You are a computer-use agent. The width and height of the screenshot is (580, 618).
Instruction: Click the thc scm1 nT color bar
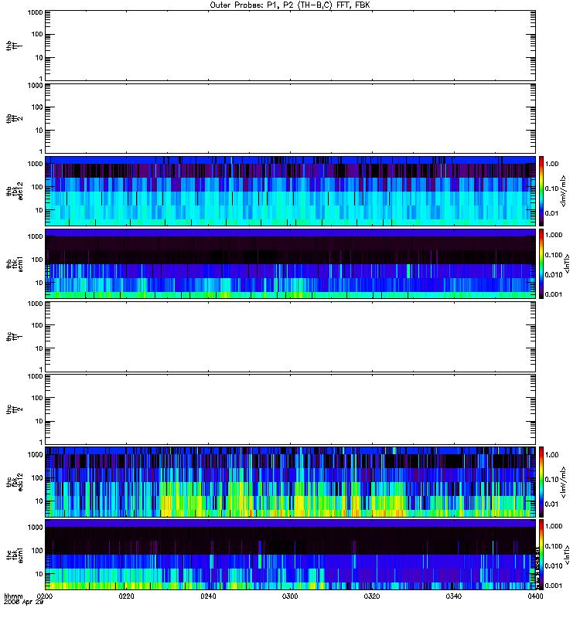point(541,555)
